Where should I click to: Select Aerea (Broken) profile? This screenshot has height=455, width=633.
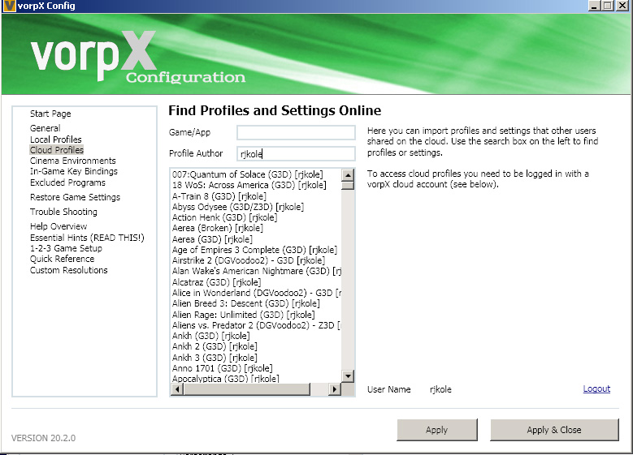[x=218, y=228]
